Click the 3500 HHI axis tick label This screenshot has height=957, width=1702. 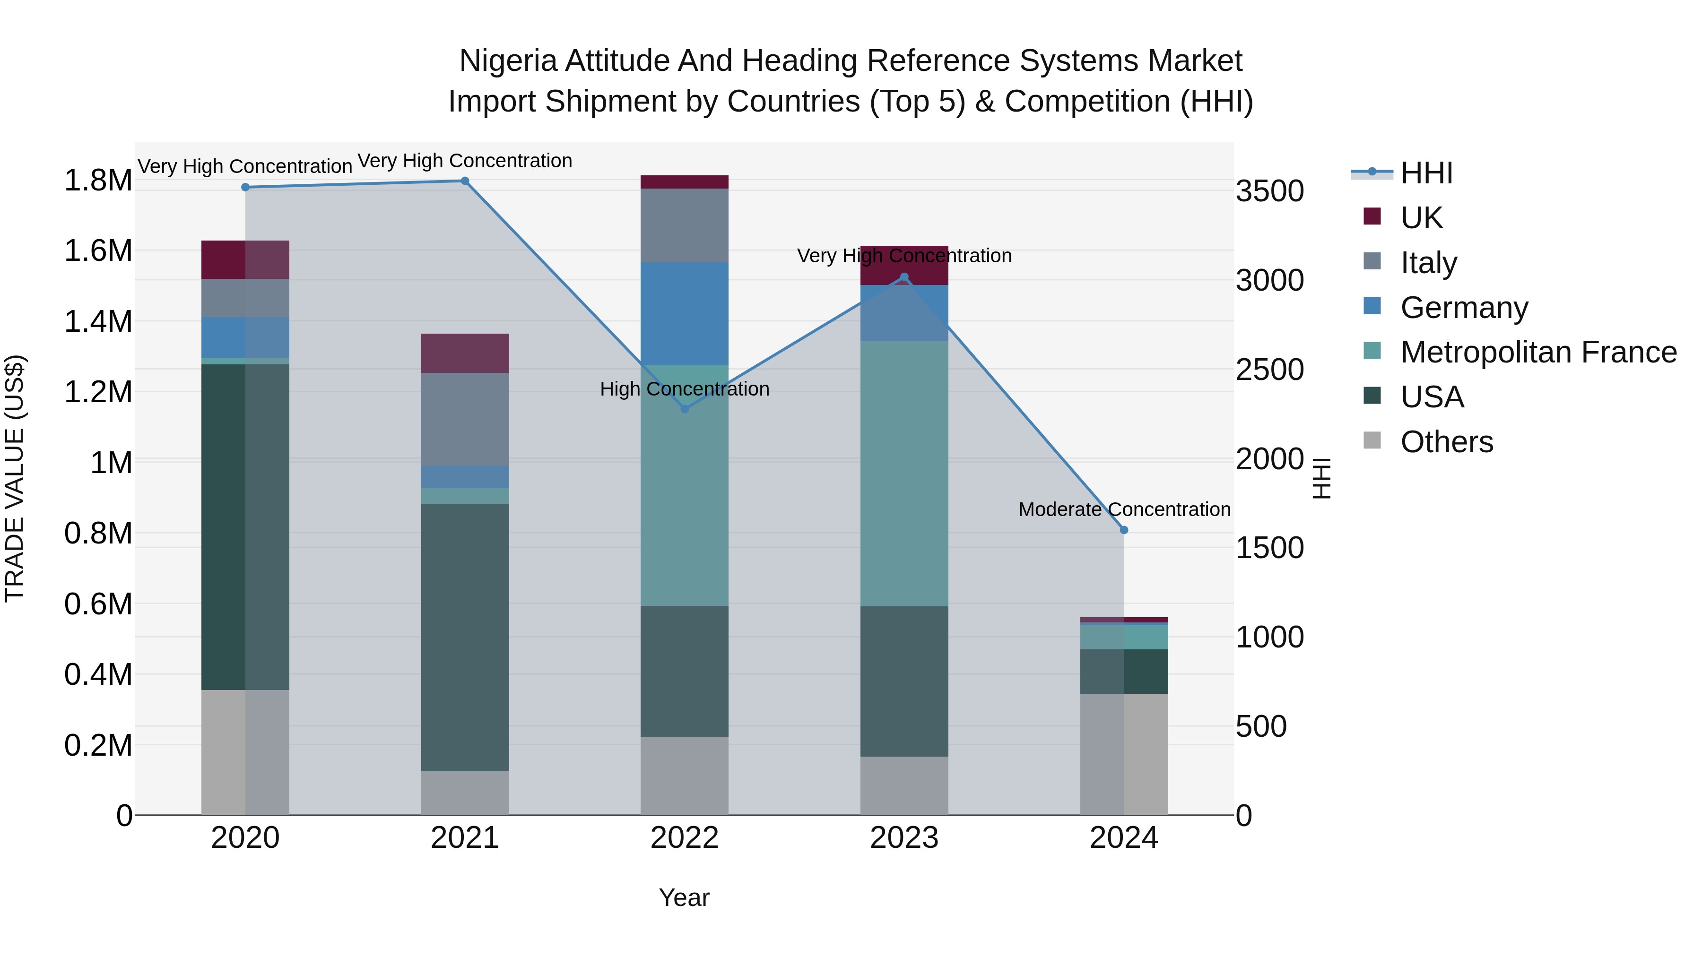(1270, 191)
